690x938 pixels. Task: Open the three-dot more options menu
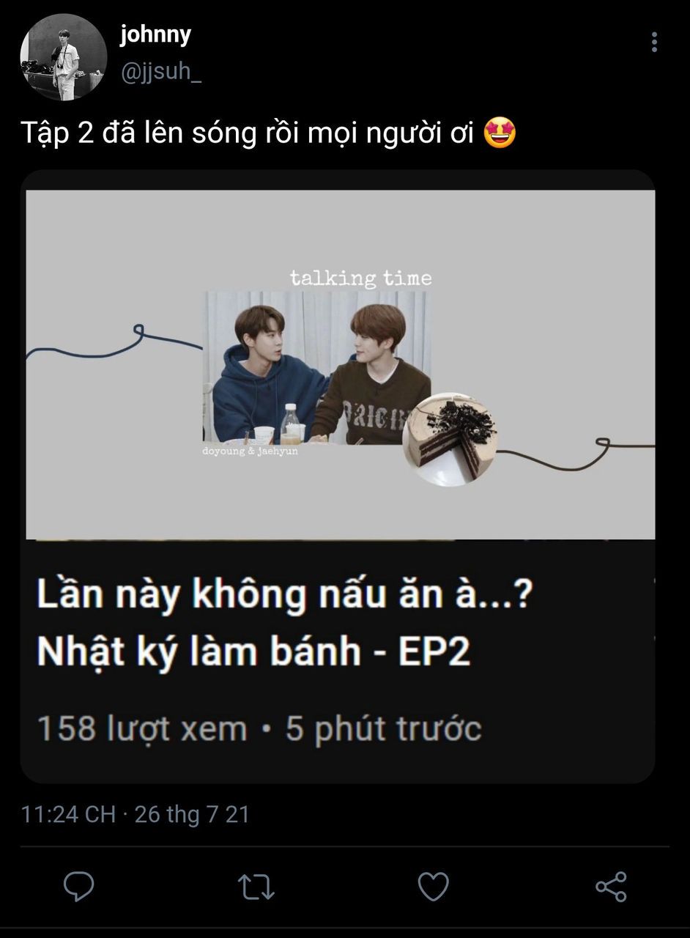tap(654, 42)
